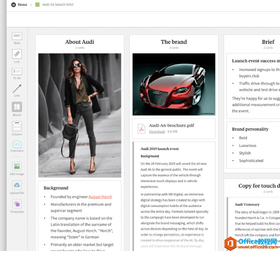Viewport: 280px width, 253px height.
Task: Click the bold 'Background' subheading in launch note
Action: pos(150,156)
